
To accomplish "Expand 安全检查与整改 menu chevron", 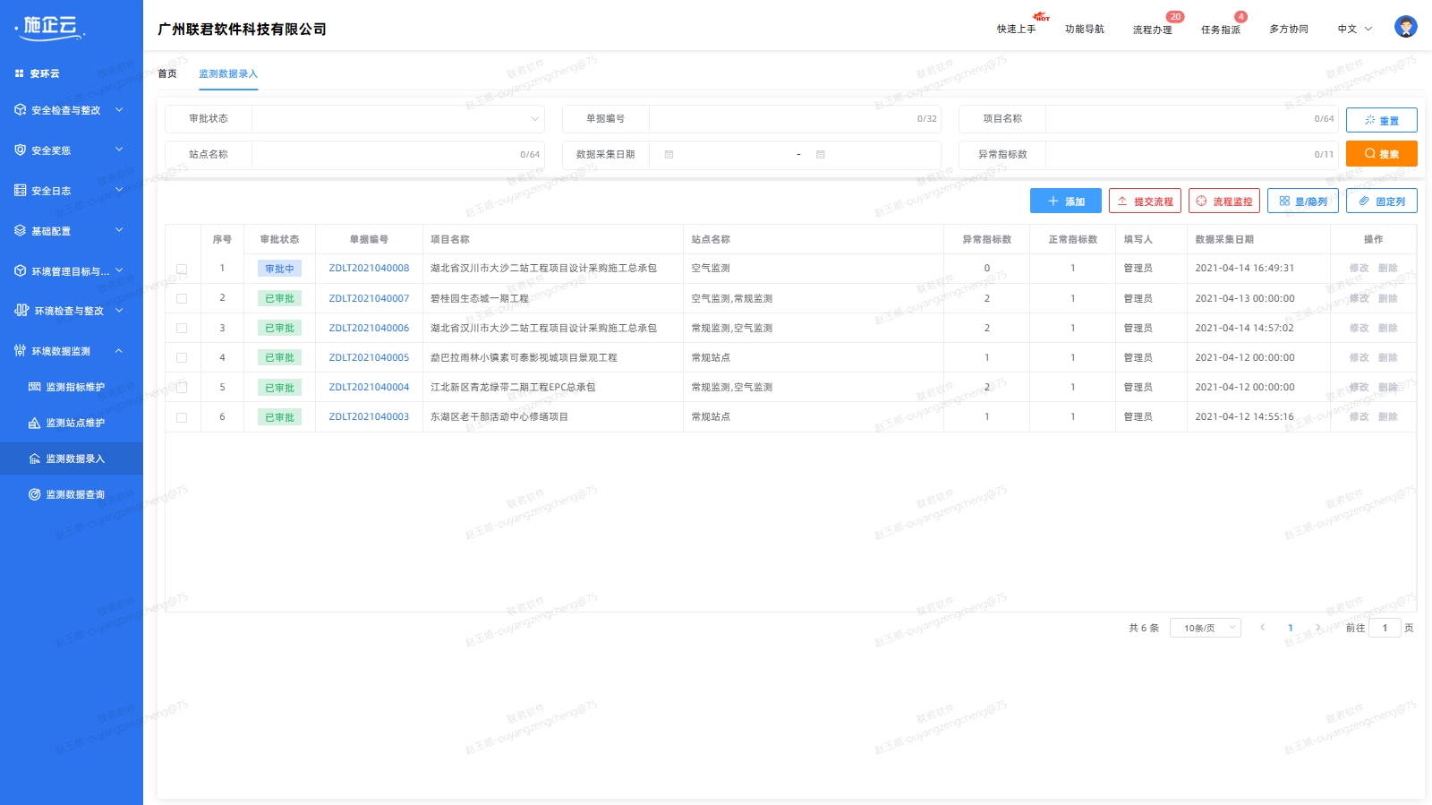I will 119,109.
